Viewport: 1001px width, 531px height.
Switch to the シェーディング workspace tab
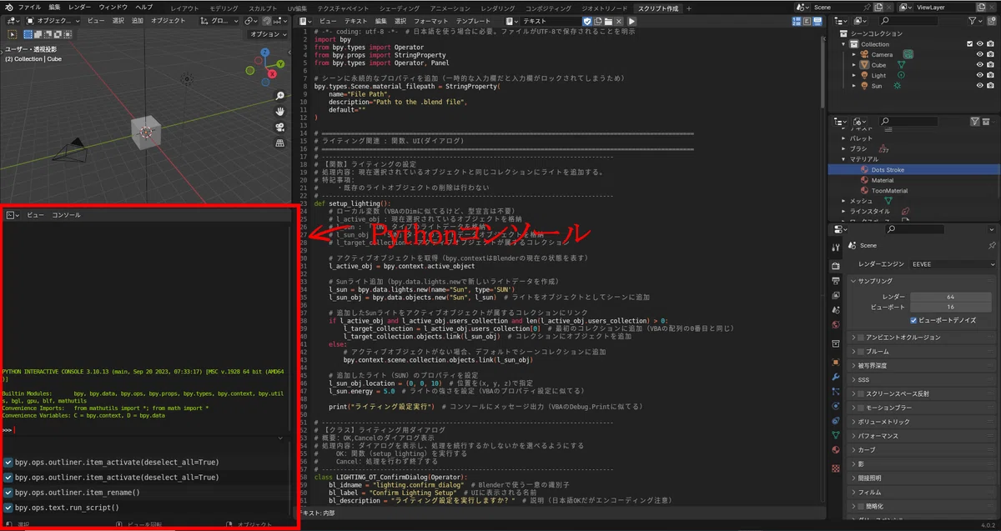(x=399, y=8)
